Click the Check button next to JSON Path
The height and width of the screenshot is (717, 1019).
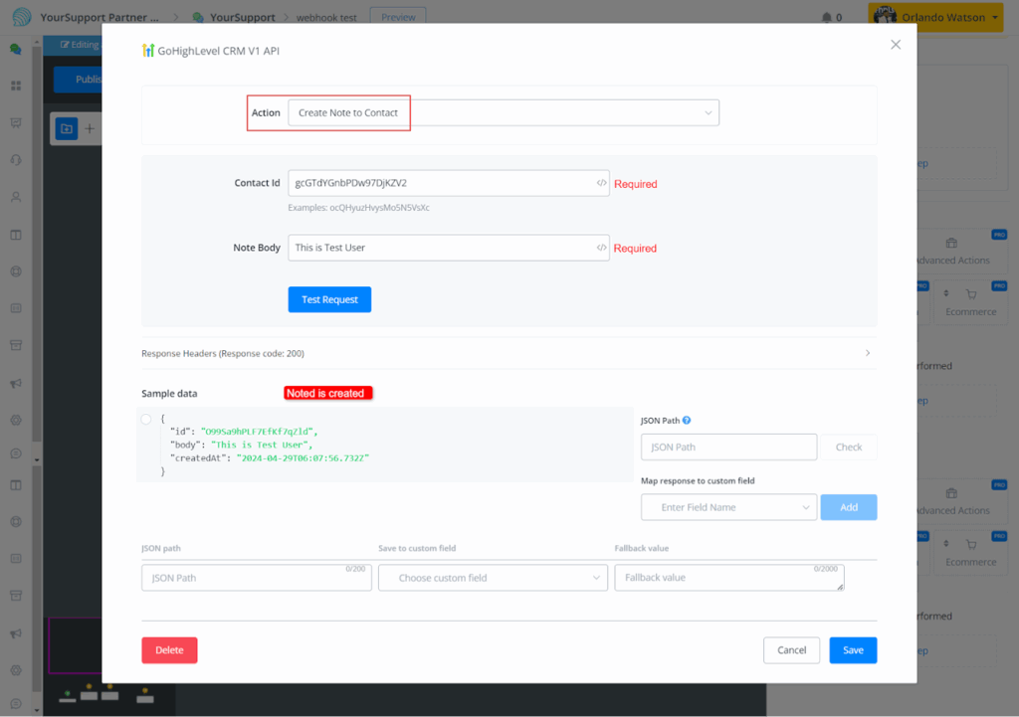(849, 448)
